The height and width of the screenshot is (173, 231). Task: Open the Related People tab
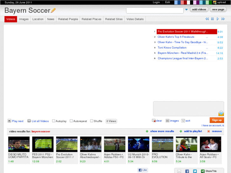click(68, 19)
